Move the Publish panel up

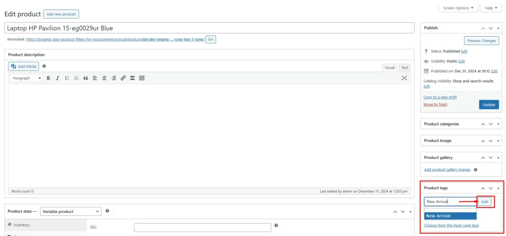pos(483,28)
